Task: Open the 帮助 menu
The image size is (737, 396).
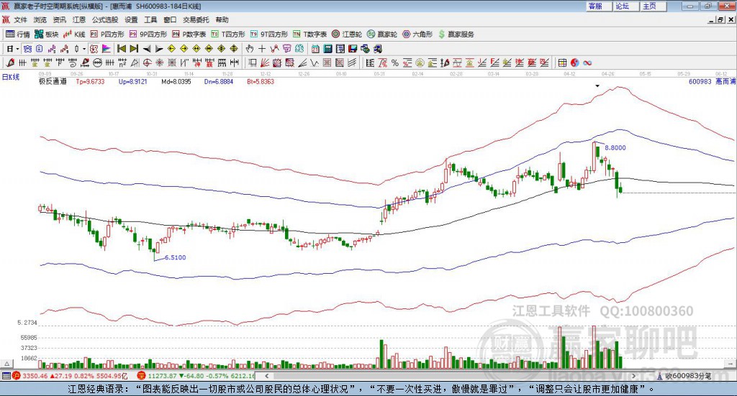Action: [222, 19]
